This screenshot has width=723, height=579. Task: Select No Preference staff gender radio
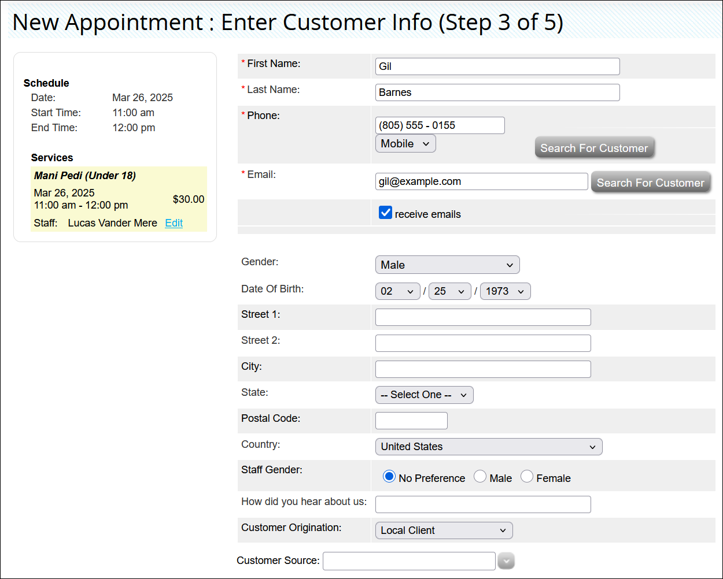pos(389,477)
